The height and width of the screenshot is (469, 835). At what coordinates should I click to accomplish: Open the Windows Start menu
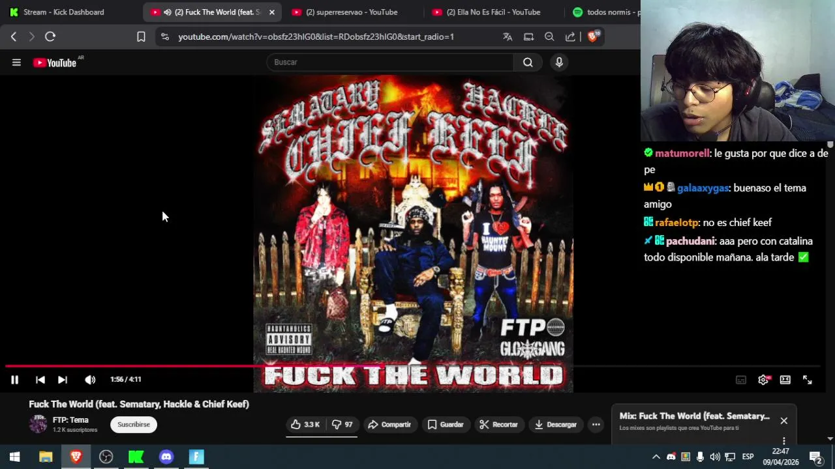15,457
